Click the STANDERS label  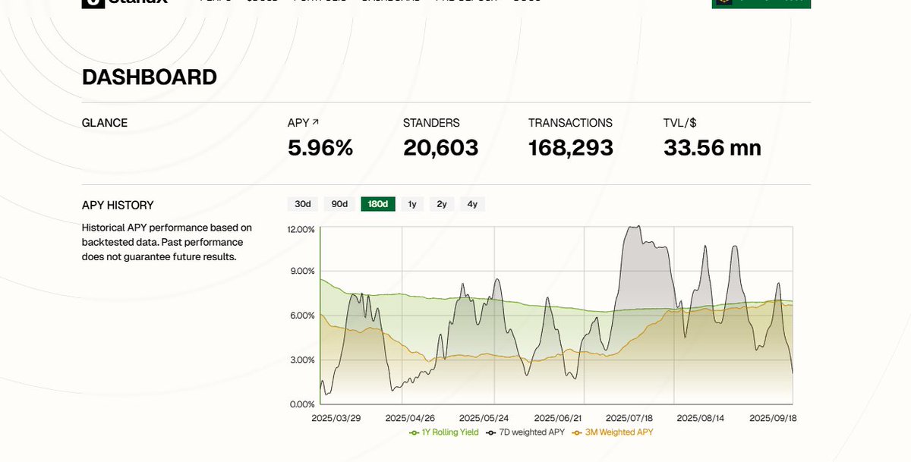click(x=431, y=123)
